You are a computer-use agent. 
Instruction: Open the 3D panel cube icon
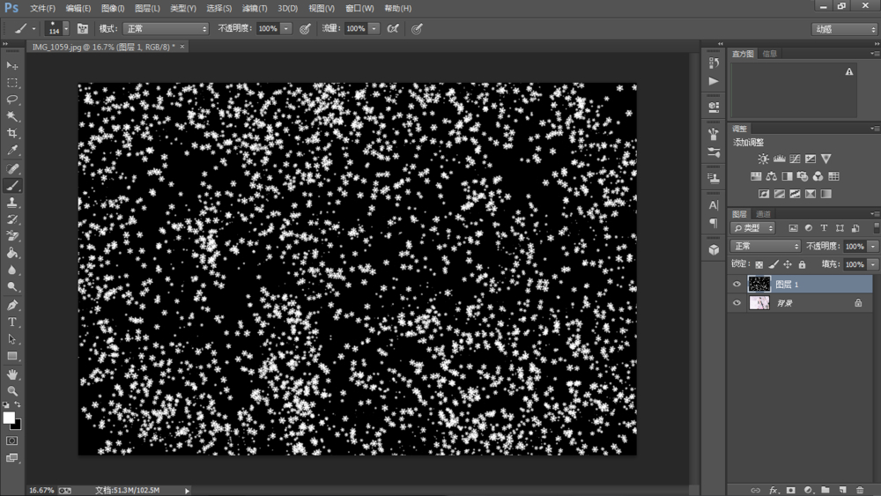tap(714, 250)
